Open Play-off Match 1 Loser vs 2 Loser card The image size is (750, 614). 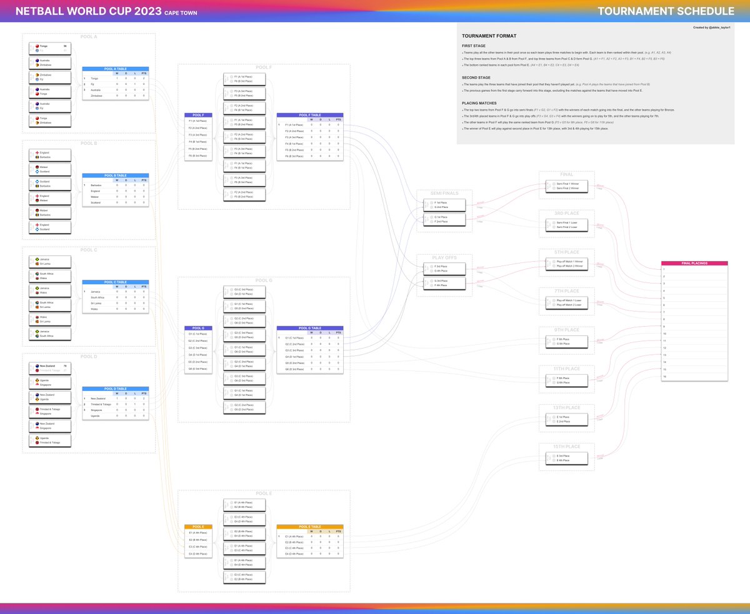[567, 302]
